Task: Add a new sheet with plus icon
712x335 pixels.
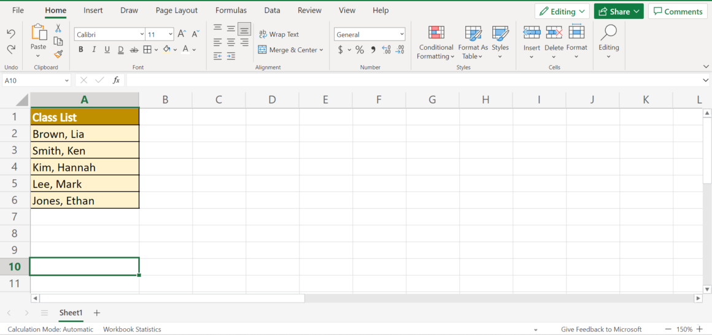Action: point(97,313)
